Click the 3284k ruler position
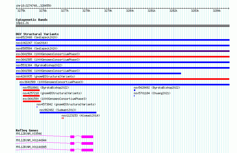The width and height of the screenshot is (237, 153). coord(217,11)
